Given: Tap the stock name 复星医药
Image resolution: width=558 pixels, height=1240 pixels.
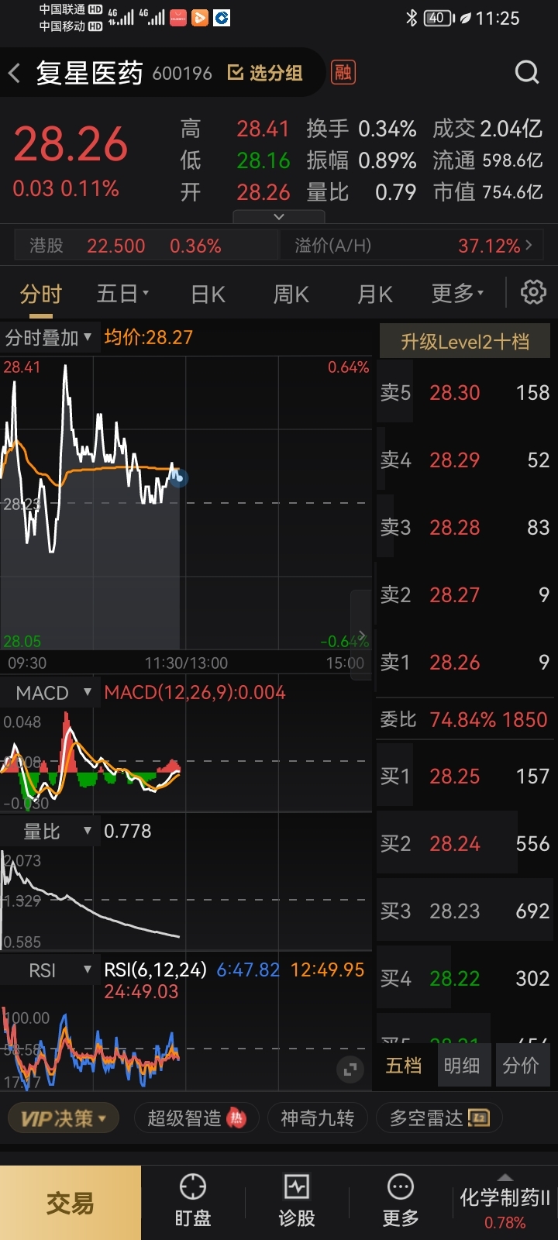Looking at the screenshot, I should [90, 74].
